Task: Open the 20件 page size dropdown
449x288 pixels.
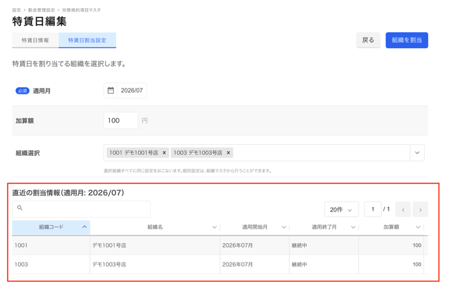Action: (341, 209)
